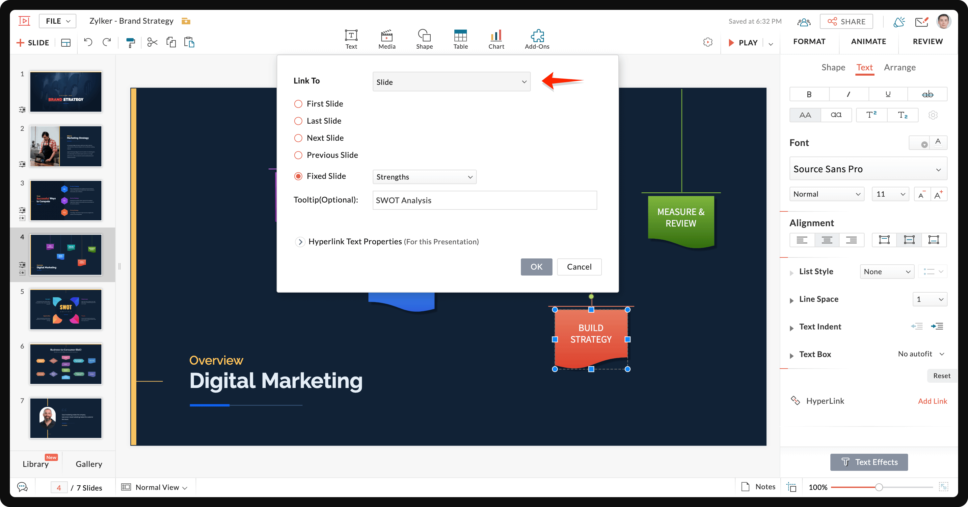The width and height of the screenshot is (968, 507).
Task: Expand Hyperlink Text Properties section
Action: tap(300, 242)
